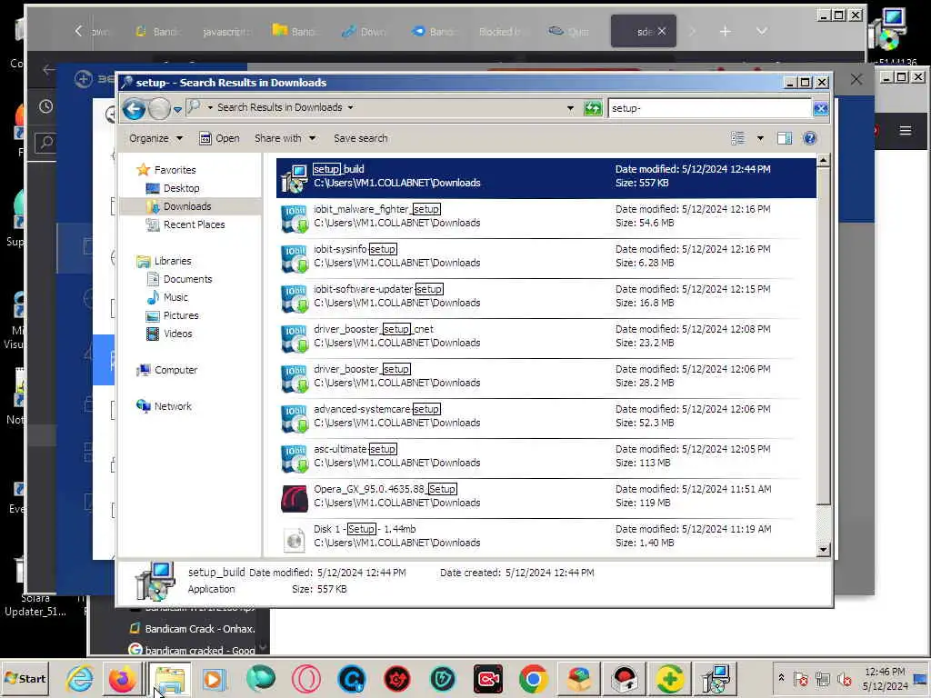Click Bandicam Crack - Onhax suggestion
931x698 pixels.
coord(193,629)
